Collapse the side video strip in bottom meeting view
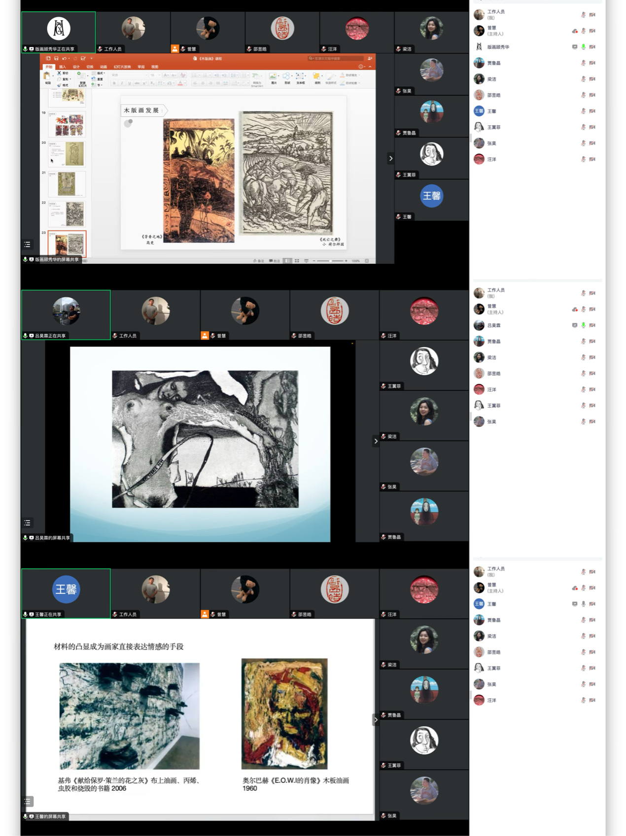 (x=376, y=720)
